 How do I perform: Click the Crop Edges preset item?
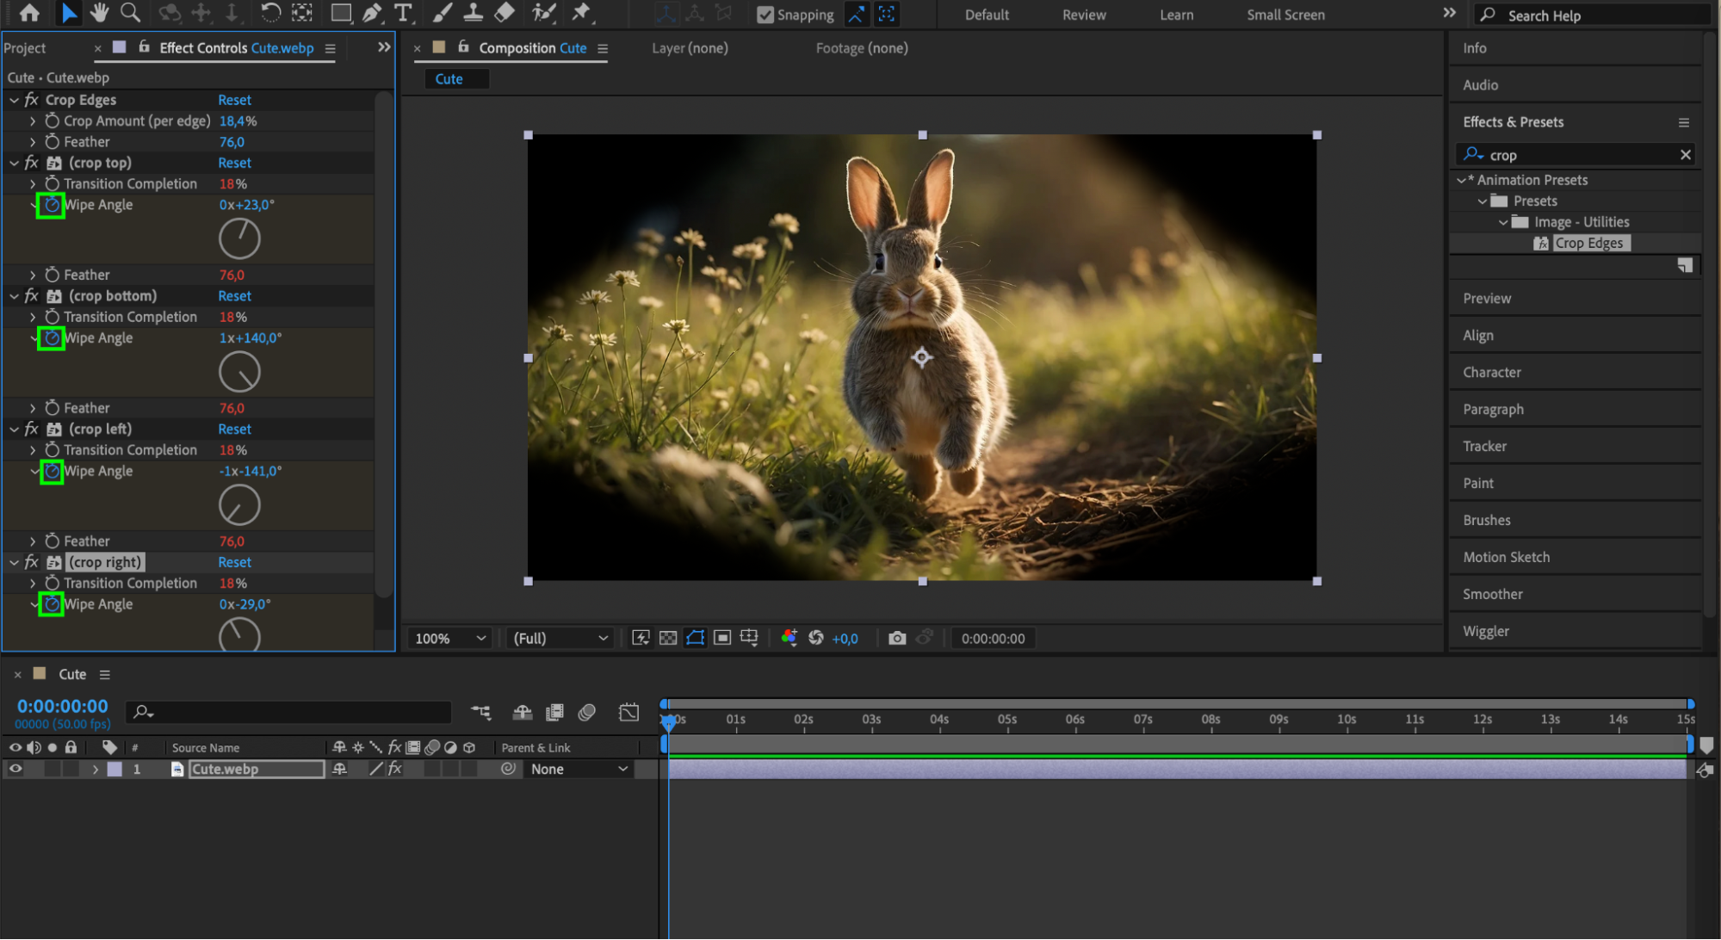[1588, 243]
